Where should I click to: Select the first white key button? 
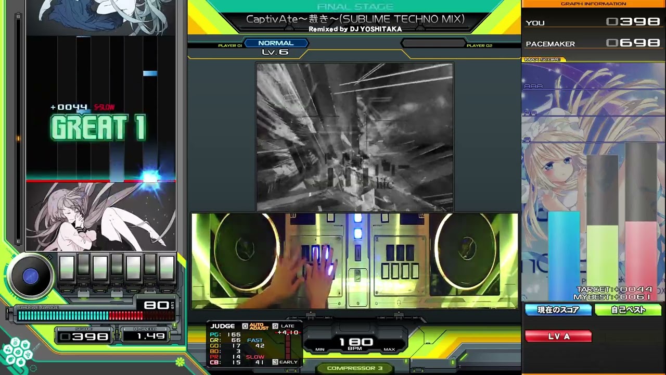[67, 268]
